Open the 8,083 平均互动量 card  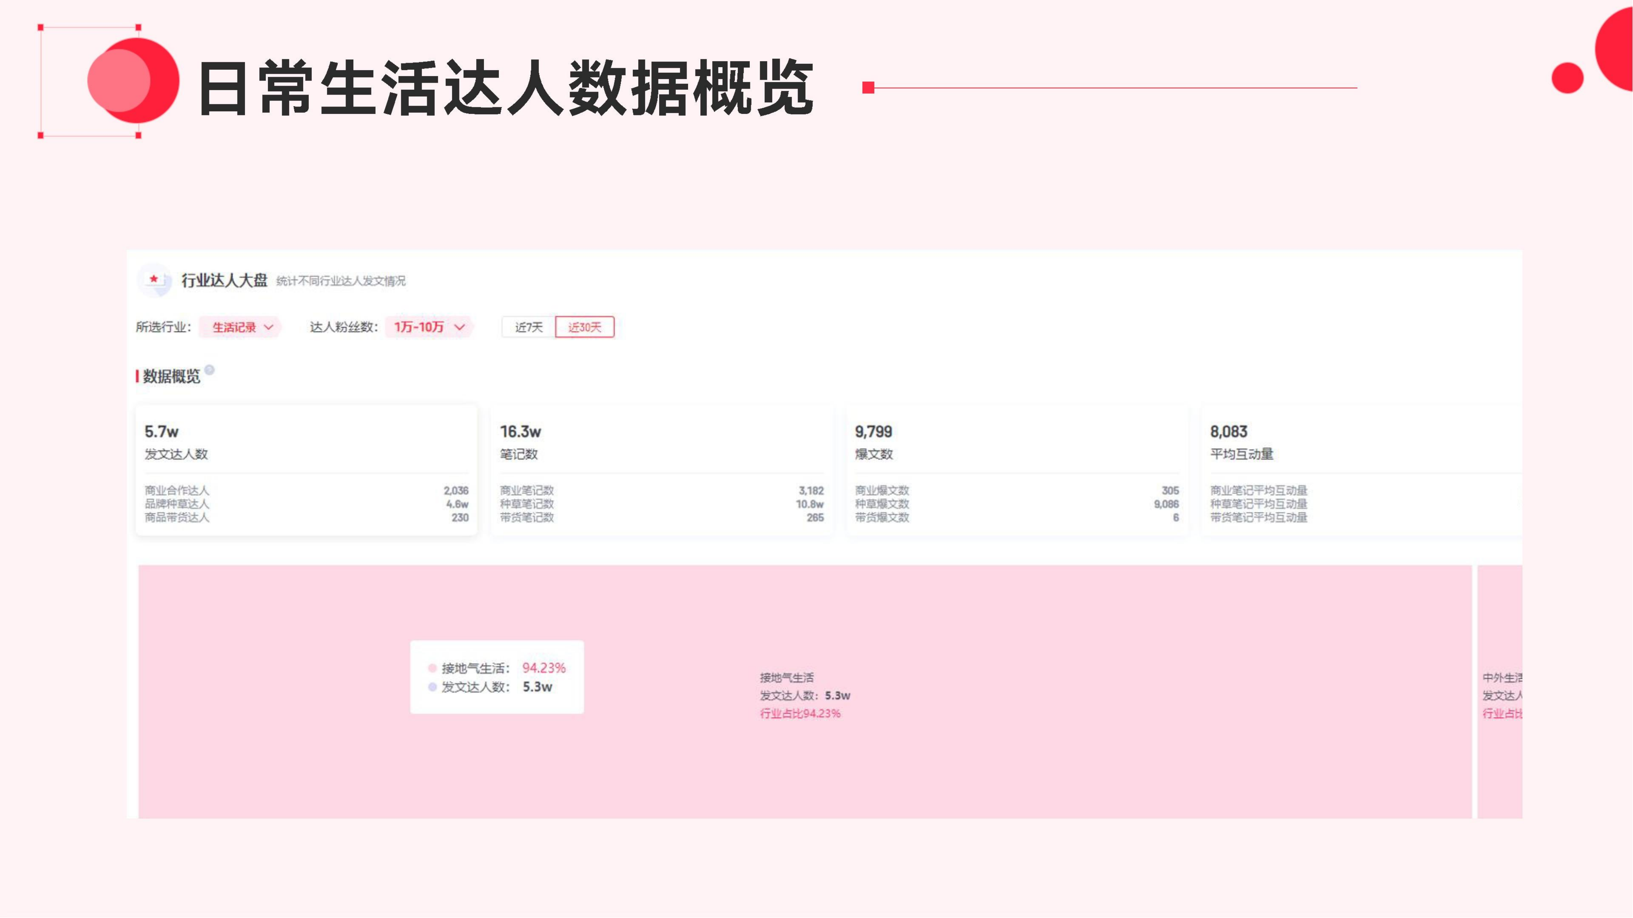pyautogui.click(x=1363, y=471)
